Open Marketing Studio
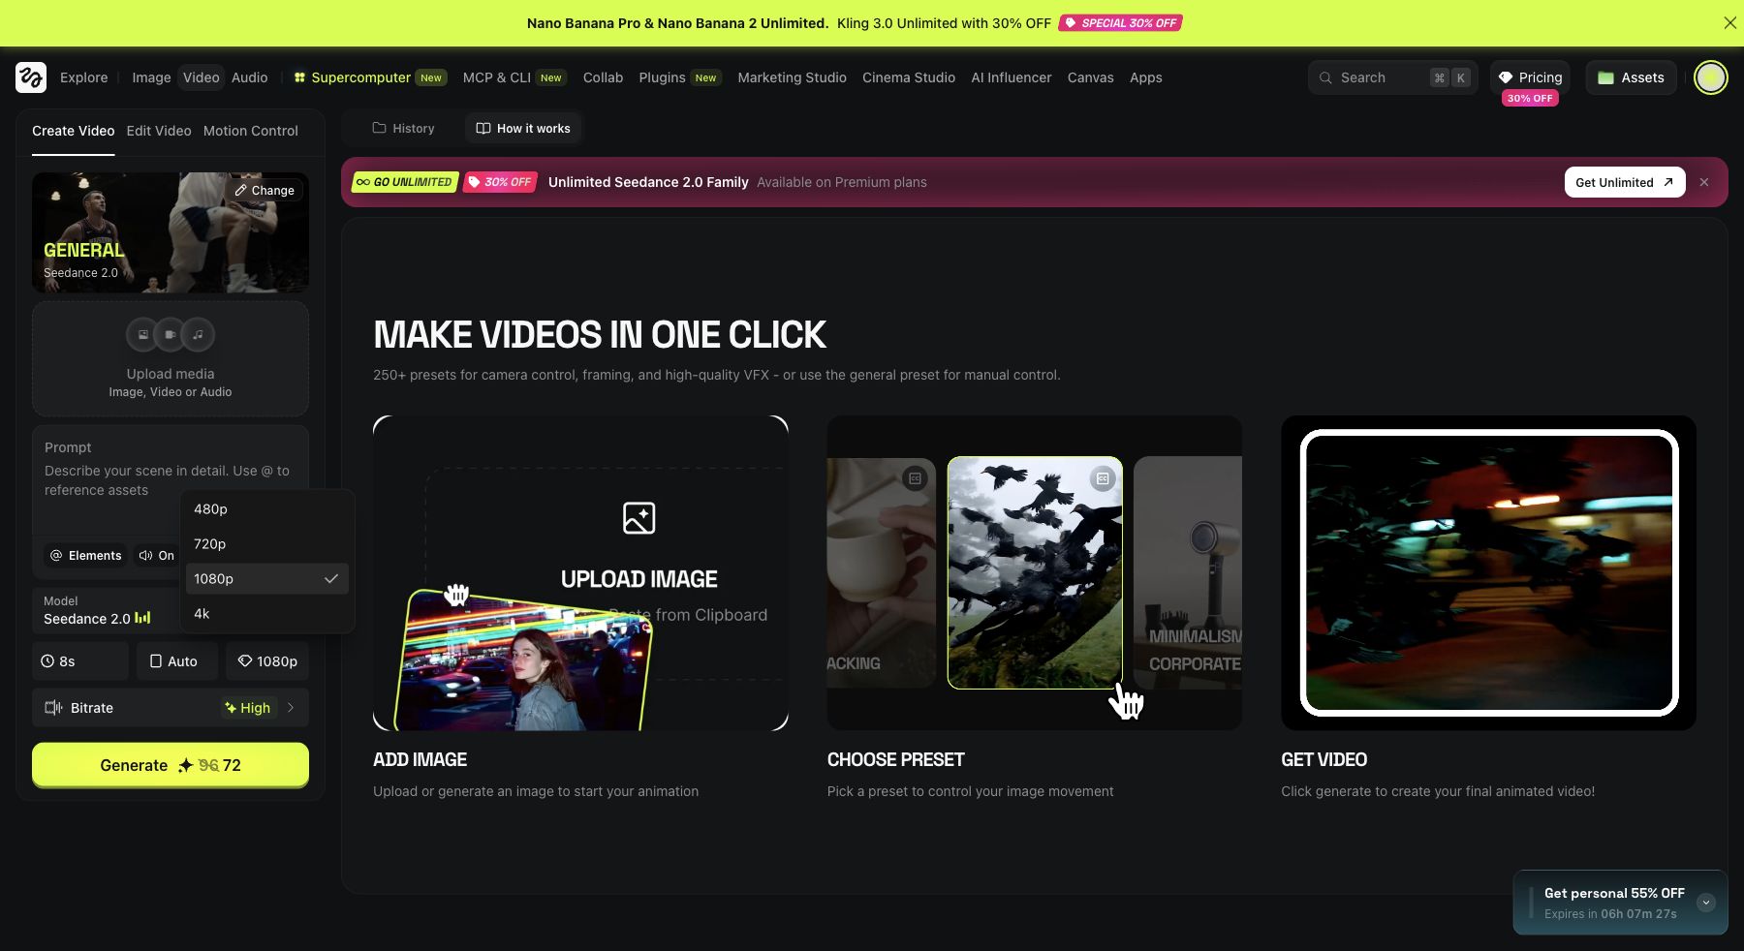The width and height of the screenshot is (1744, 951). (793, 77)
